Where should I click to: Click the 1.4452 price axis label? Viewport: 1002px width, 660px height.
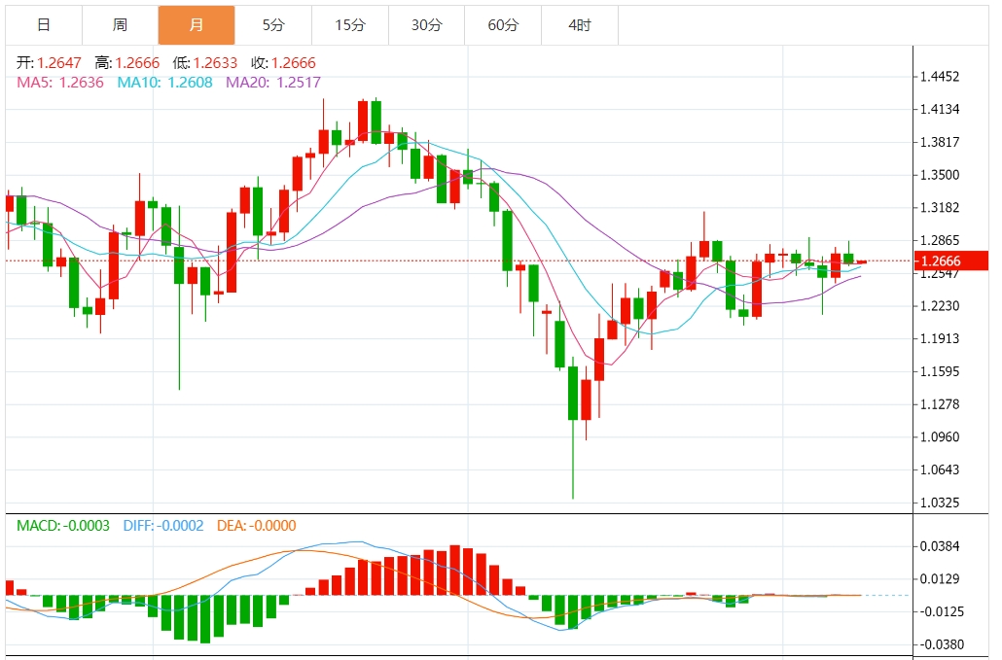click(x=940, y=77)
